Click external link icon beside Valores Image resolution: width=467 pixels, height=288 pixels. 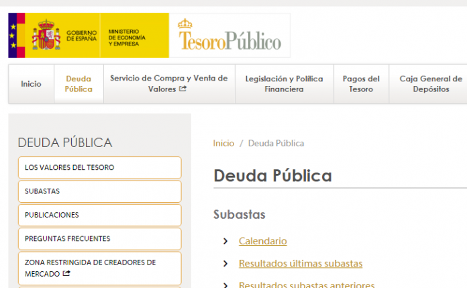pyautogui.click(x=183, y=89)
